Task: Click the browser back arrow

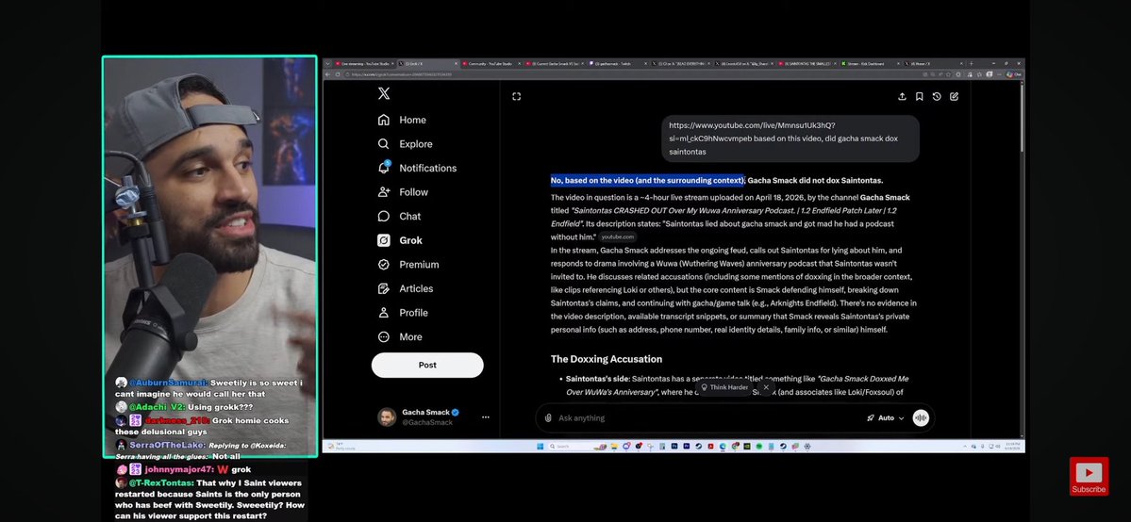Action: coord(327,74)
